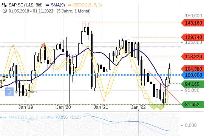Click the MACD(12, 26, 9) indicator label
This screenshot has width=204, height=136.
click(x=24, y=117)
